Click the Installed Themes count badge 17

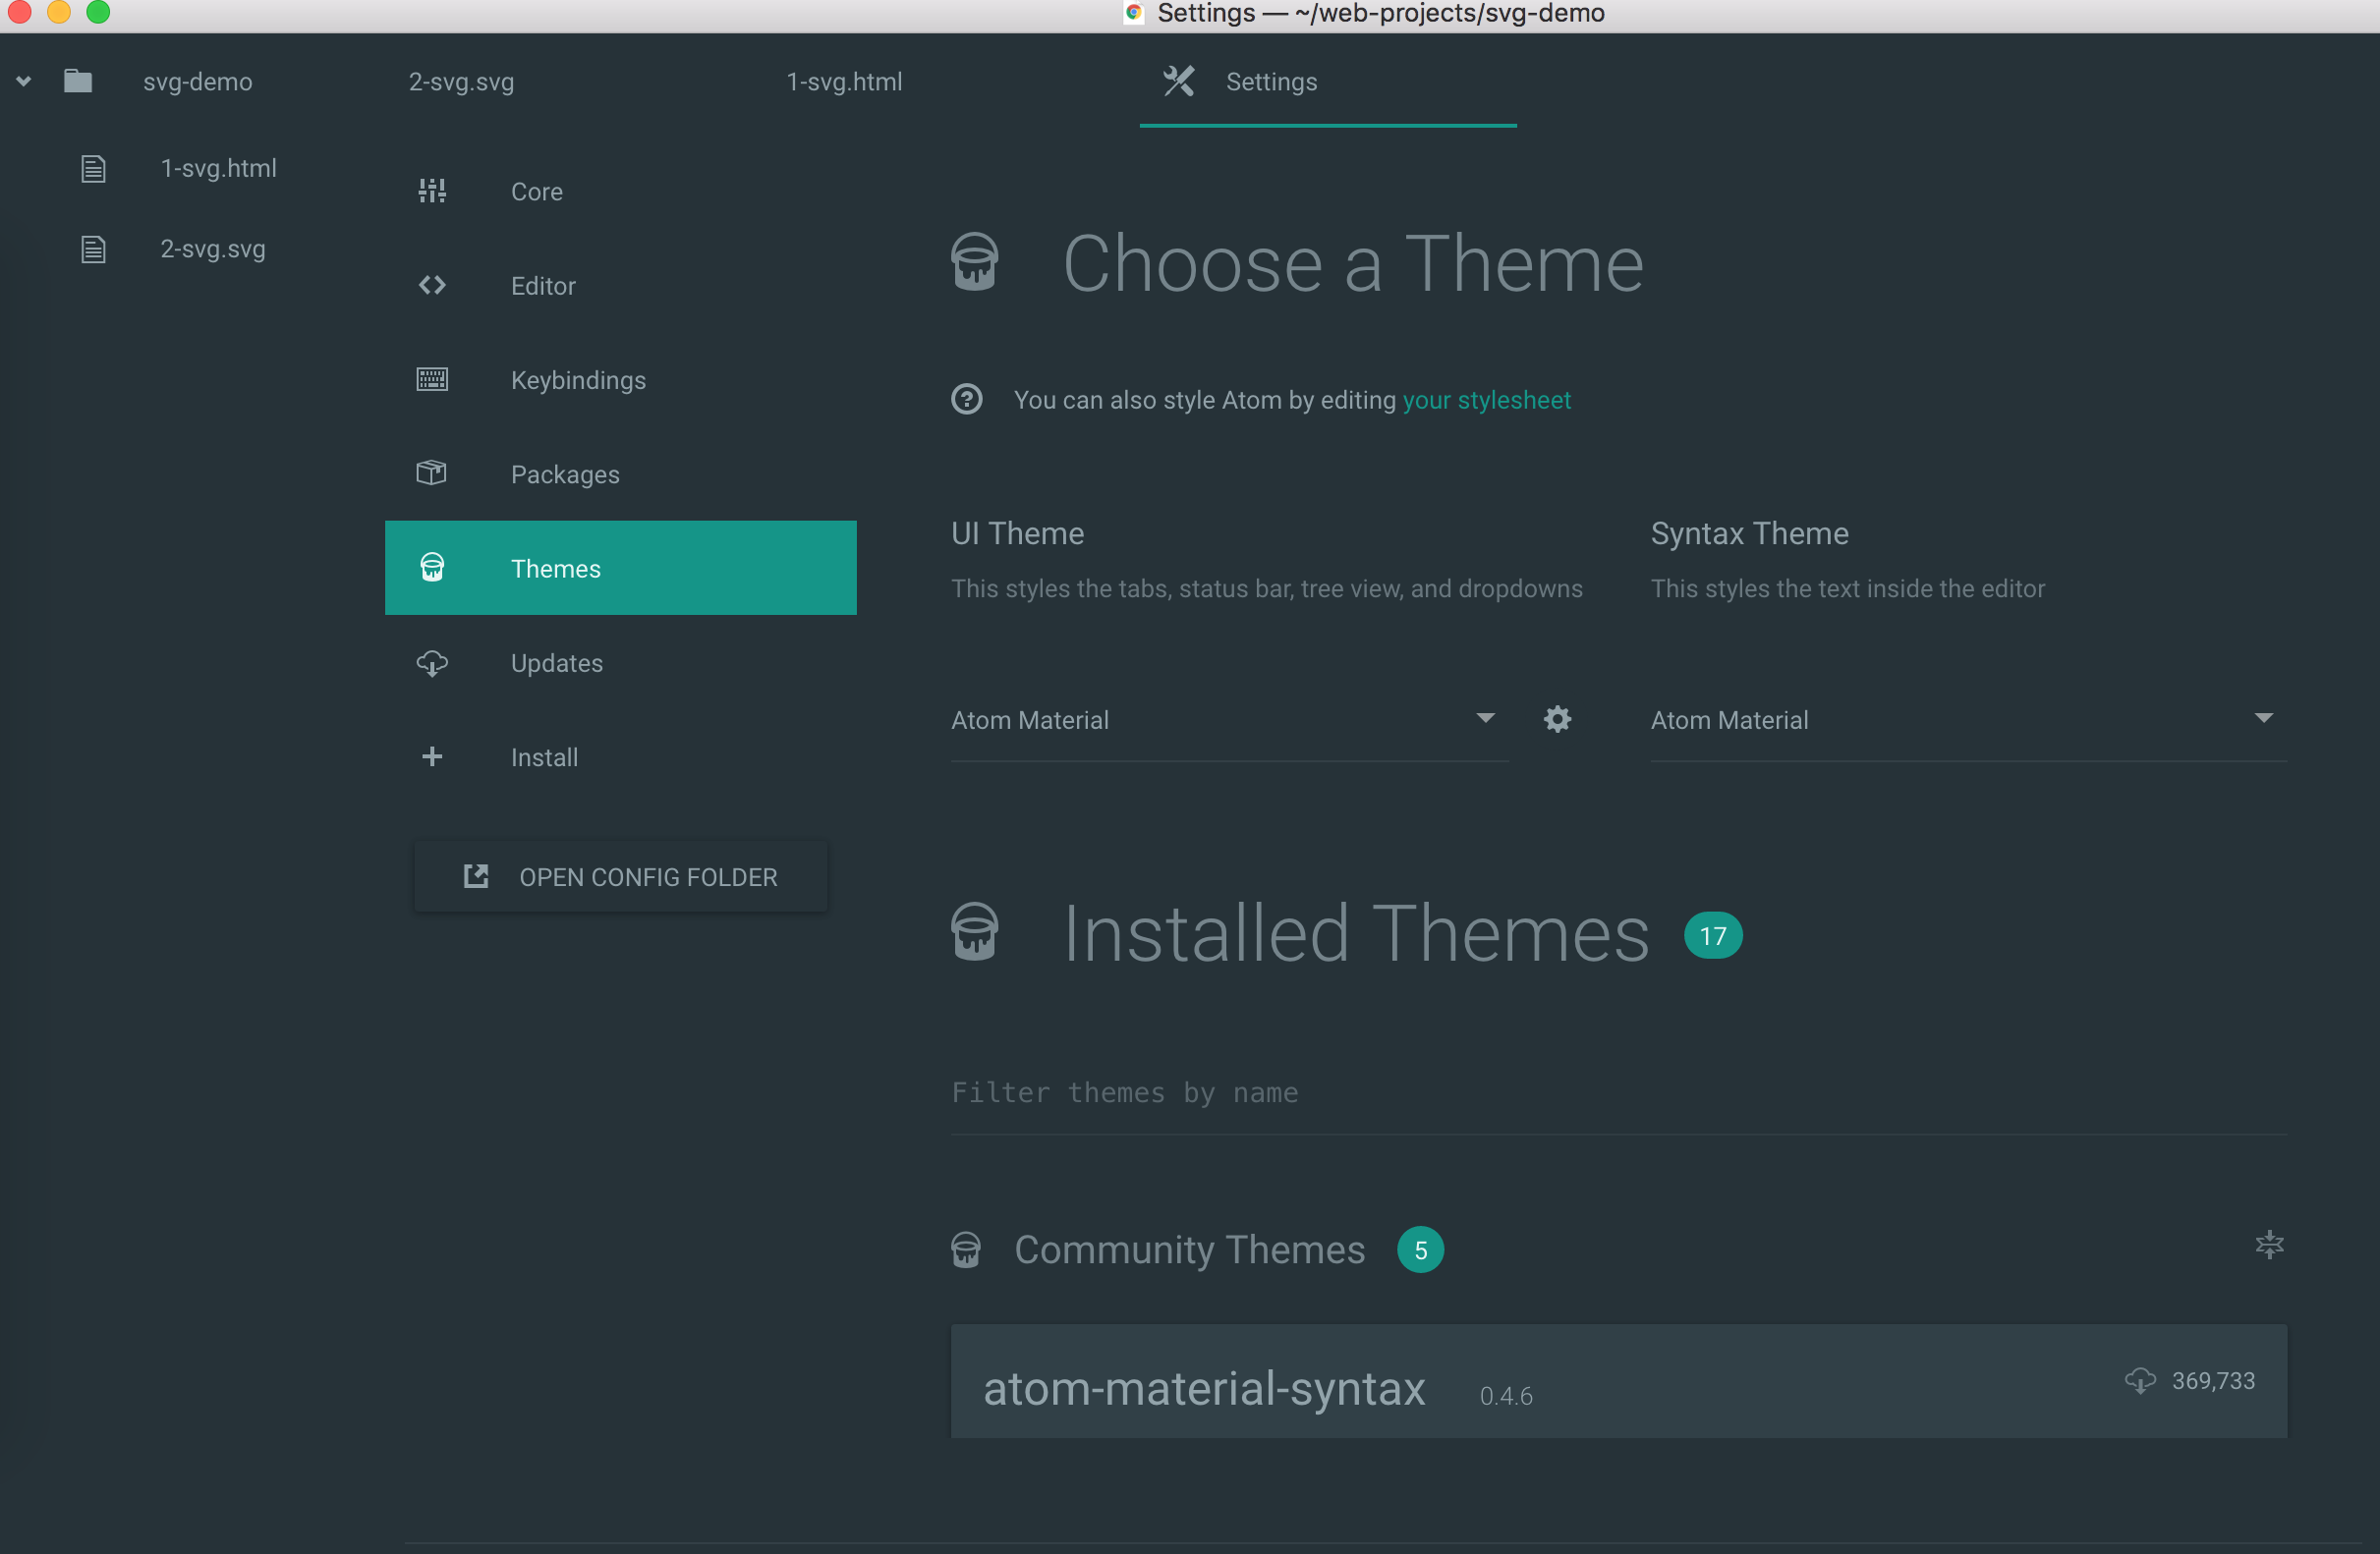[x=1712, y=935]
